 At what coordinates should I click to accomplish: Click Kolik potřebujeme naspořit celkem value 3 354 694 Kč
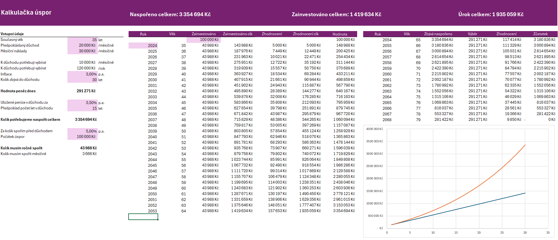click(86, 120)
